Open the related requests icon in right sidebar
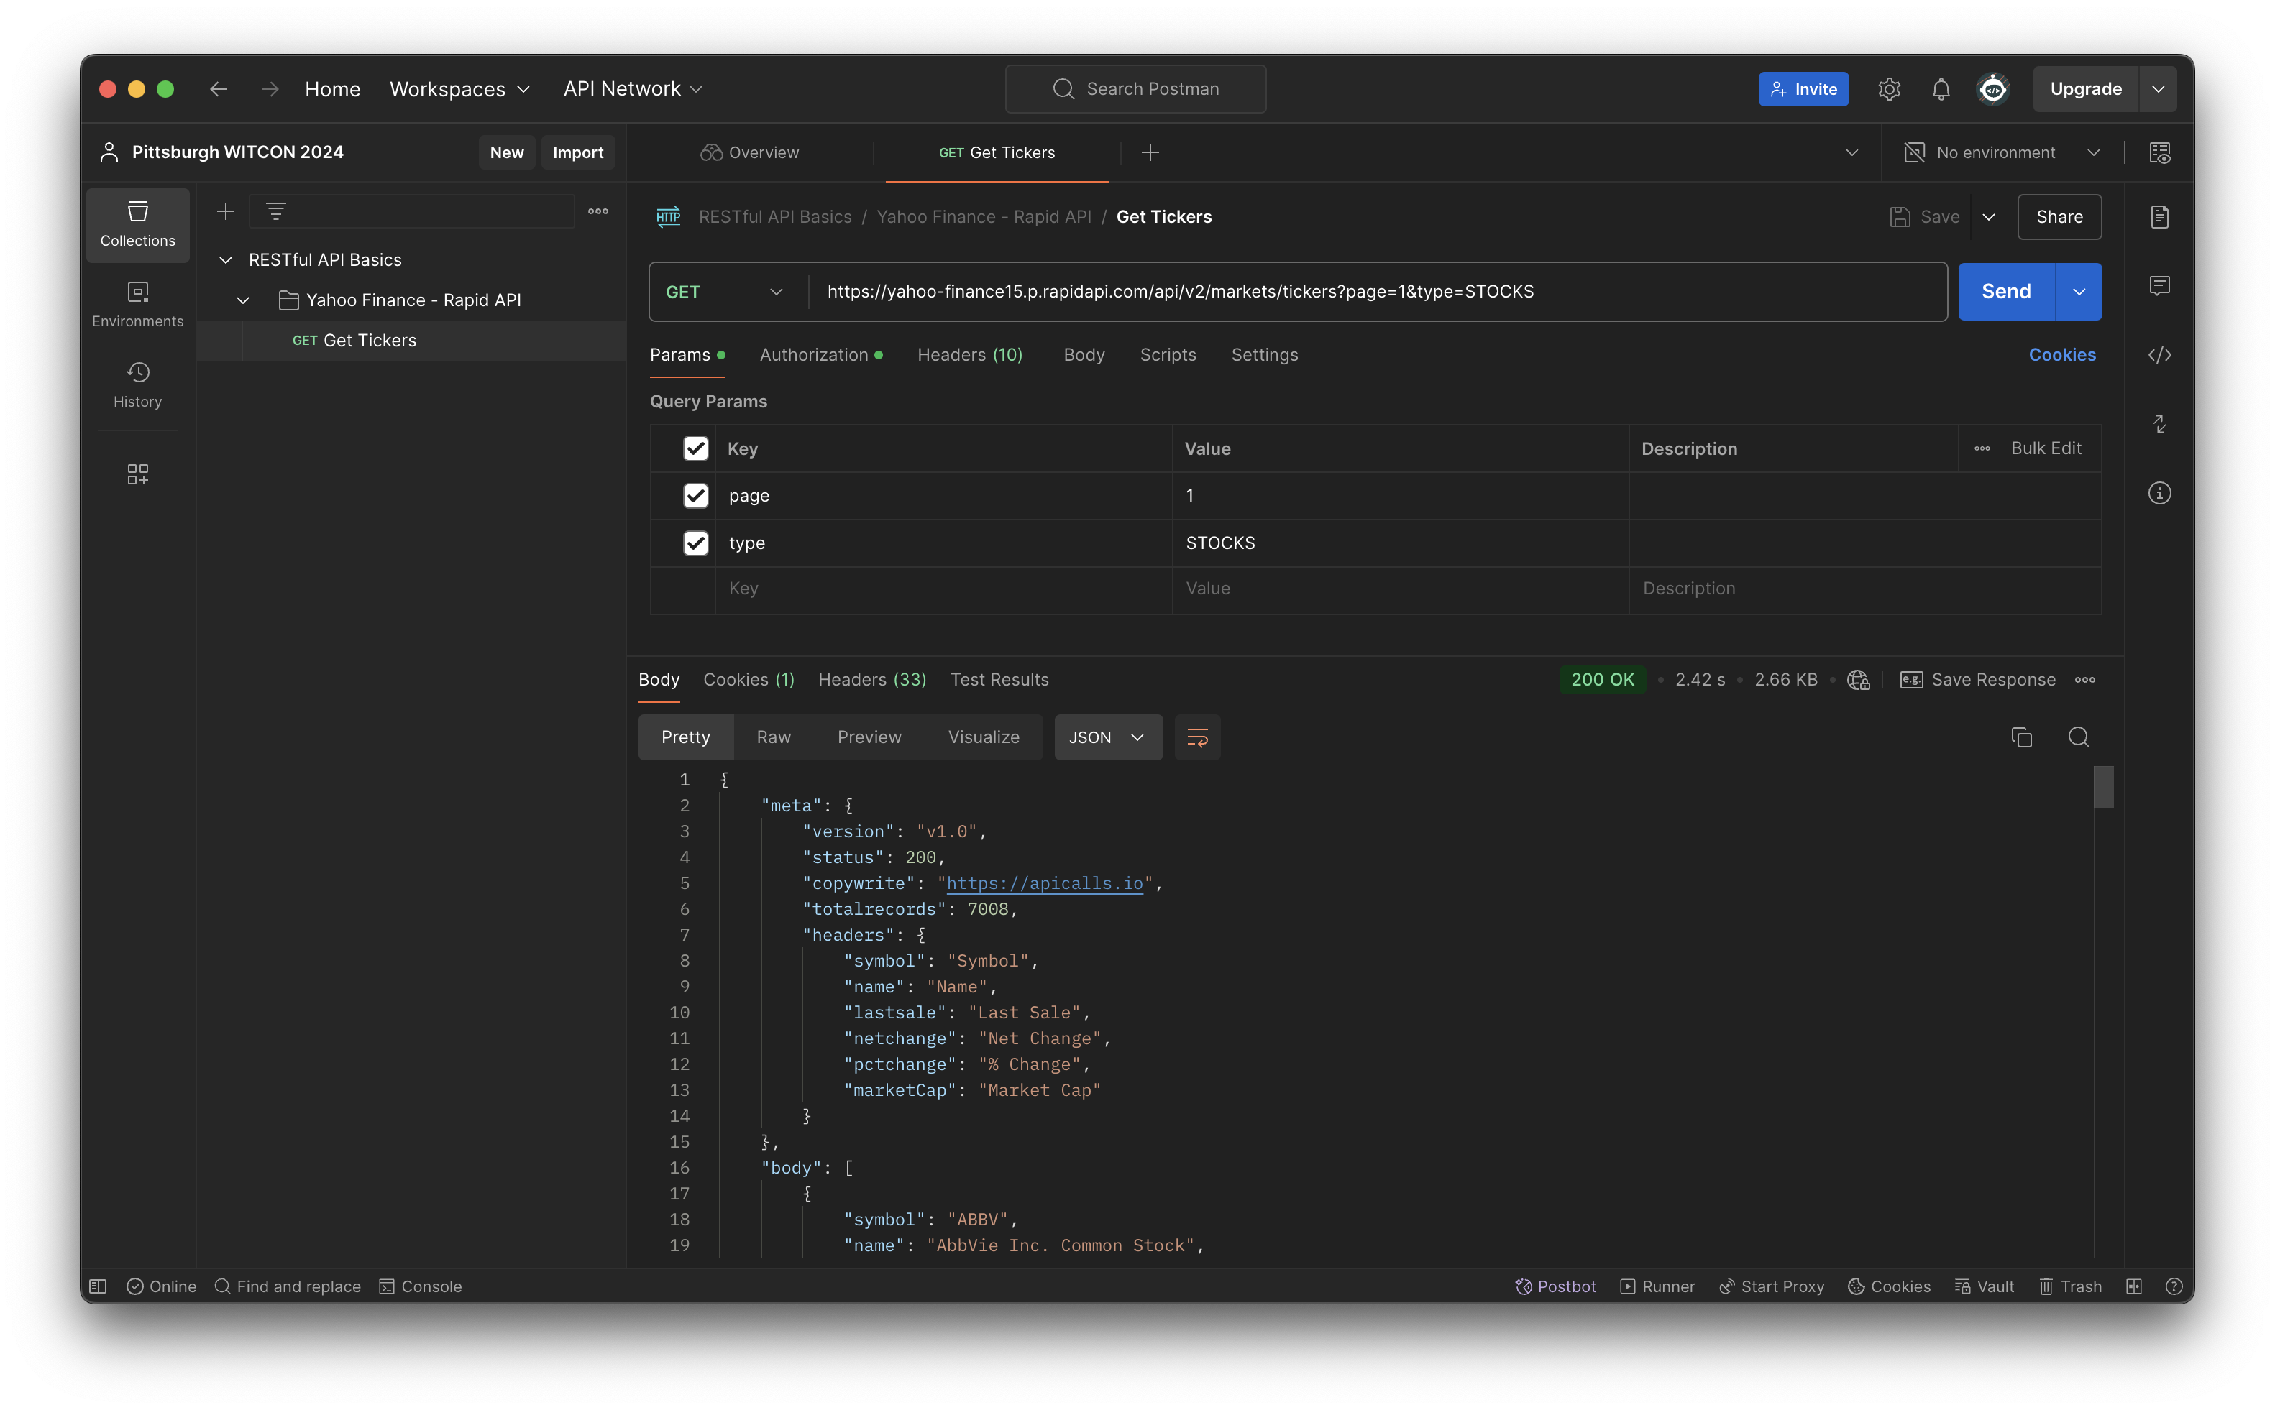The image size is (2275, 1410). [2159, 423]
